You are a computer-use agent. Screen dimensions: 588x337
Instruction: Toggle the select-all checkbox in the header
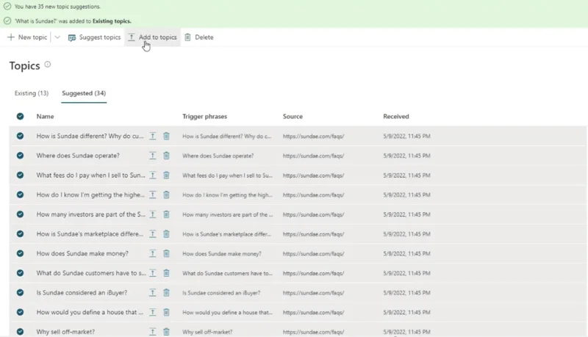coord(21,117)
